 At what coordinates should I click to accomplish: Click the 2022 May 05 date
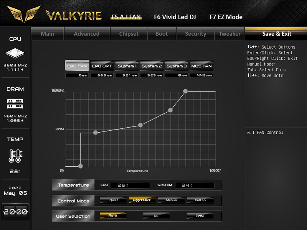15,191
